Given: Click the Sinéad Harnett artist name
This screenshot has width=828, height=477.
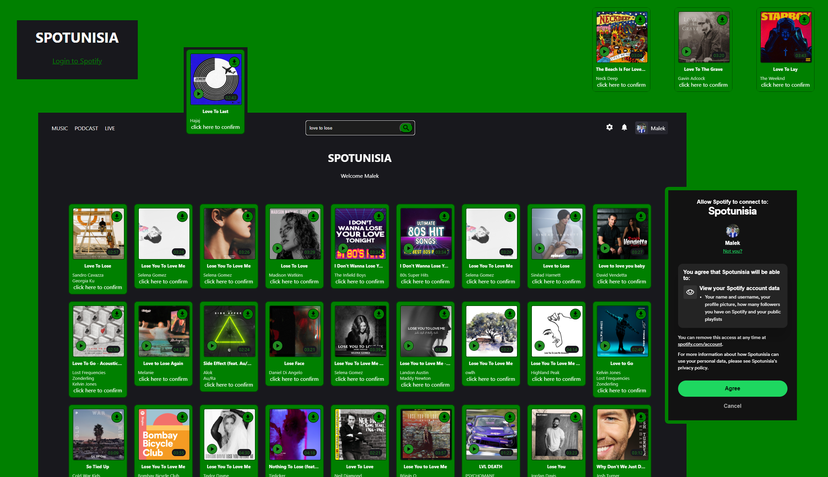Looking at the screenshot, I should pos(545,275).
